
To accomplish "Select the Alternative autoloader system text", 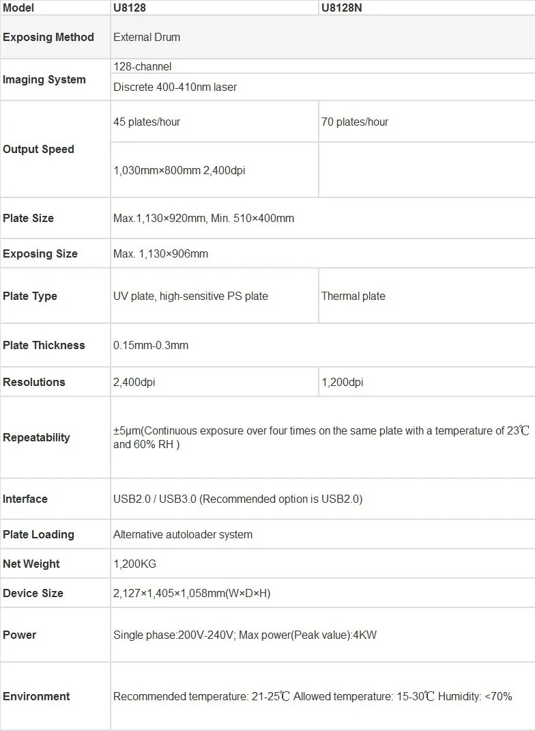I will [x=183, y=534].
